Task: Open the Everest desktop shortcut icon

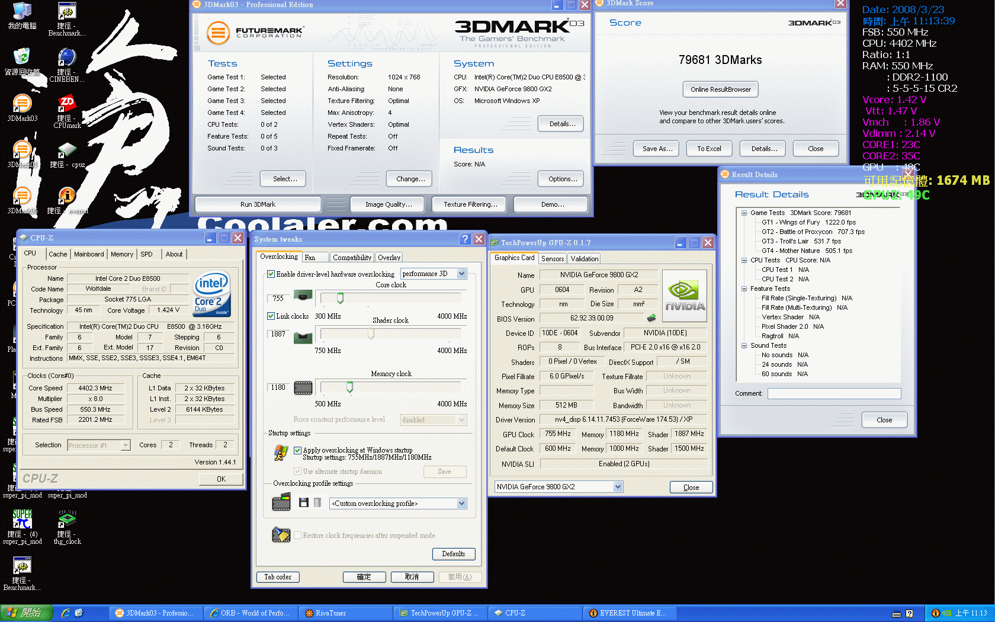Action: point(66,195)
